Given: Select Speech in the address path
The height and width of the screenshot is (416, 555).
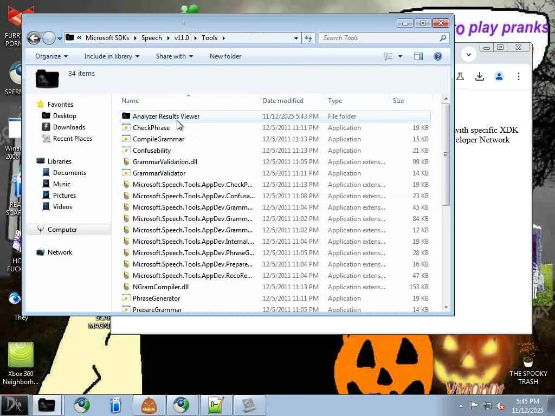Looking at the screenshot, I should [x=152, y=38].
